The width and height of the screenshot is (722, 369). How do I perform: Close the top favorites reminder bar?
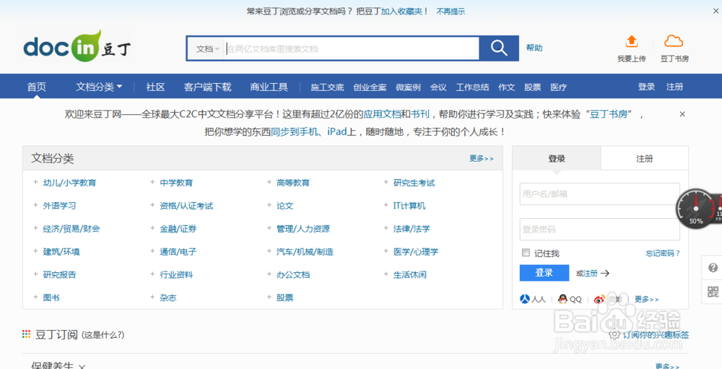pos(715,11)
